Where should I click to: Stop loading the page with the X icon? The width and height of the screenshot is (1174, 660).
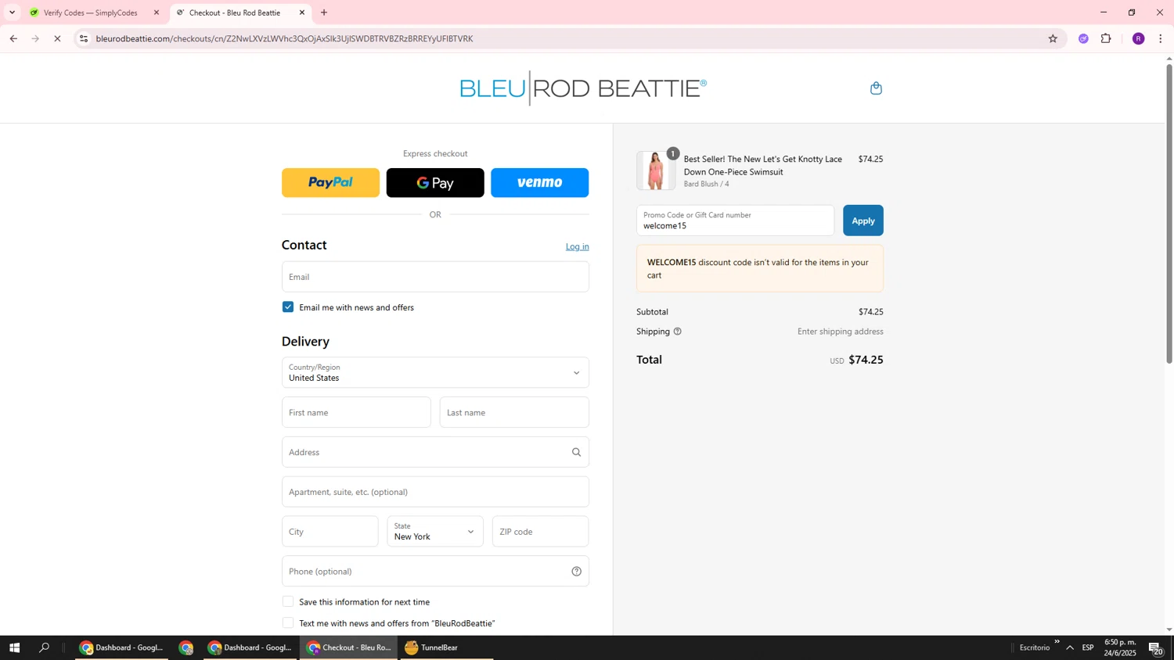[57, 38]
